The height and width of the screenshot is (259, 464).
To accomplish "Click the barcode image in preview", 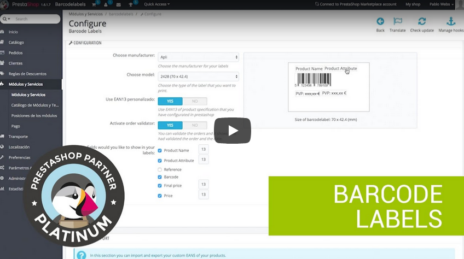I will (x=313, y=80).
